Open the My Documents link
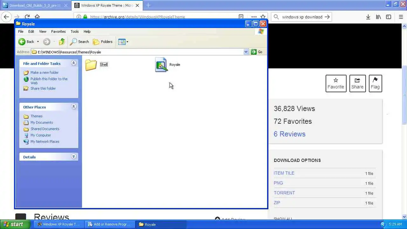Image resolution: width=407 pixels, height=229 pixels. (42, 122)
